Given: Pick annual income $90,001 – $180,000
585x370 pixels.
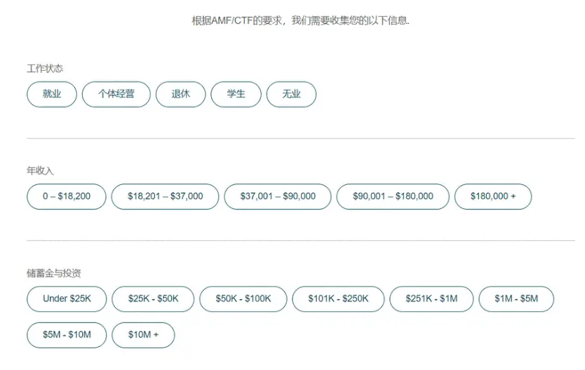Looking at the screenshot, I should click(x=393, y=196).
